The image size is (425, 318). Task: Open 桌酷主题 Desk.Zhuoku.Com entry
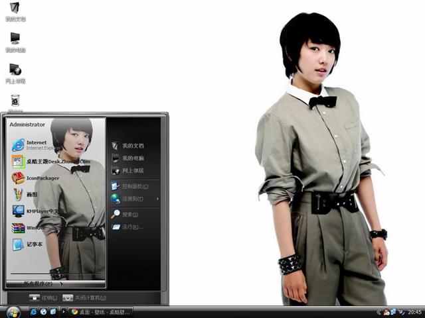click(x=50, y=162)
